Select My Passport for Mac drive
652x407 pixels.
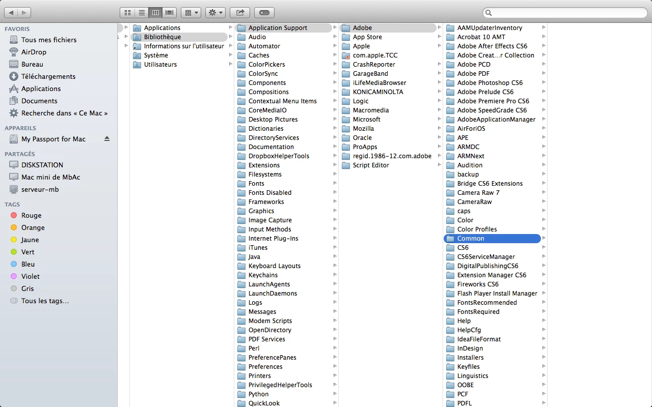[53, 139]
